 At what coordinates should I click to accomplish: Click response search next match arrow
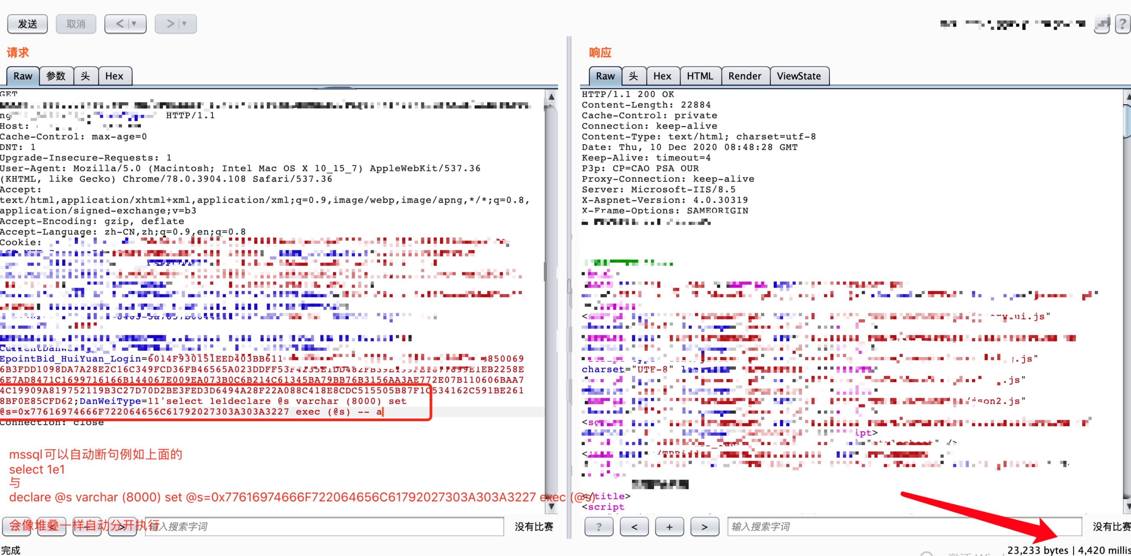click(704, 527)
